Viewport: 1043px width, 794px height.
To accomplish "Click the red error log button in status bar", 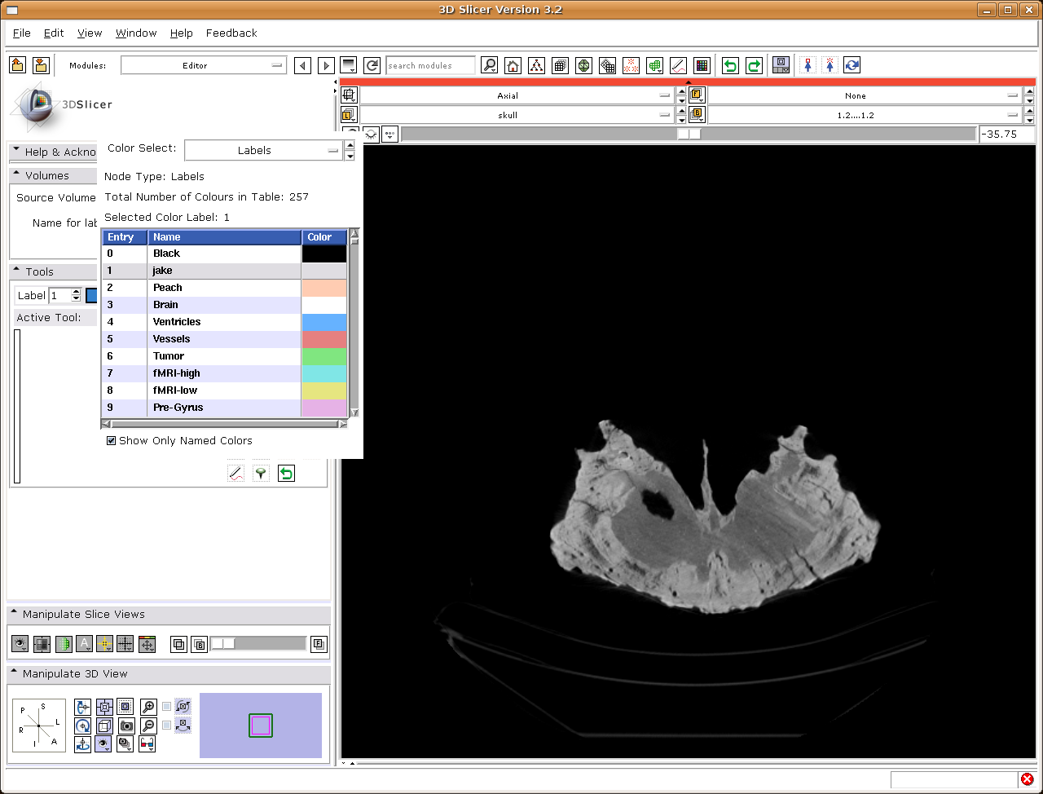I will [1027, 779].
